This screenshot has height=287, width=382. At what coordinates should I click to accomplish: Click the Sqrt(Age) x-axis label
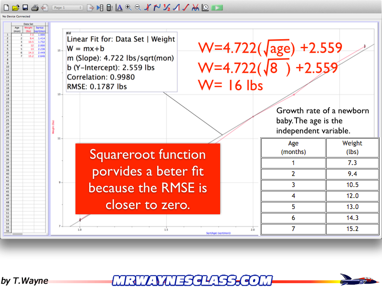click(x=219, y=232)
